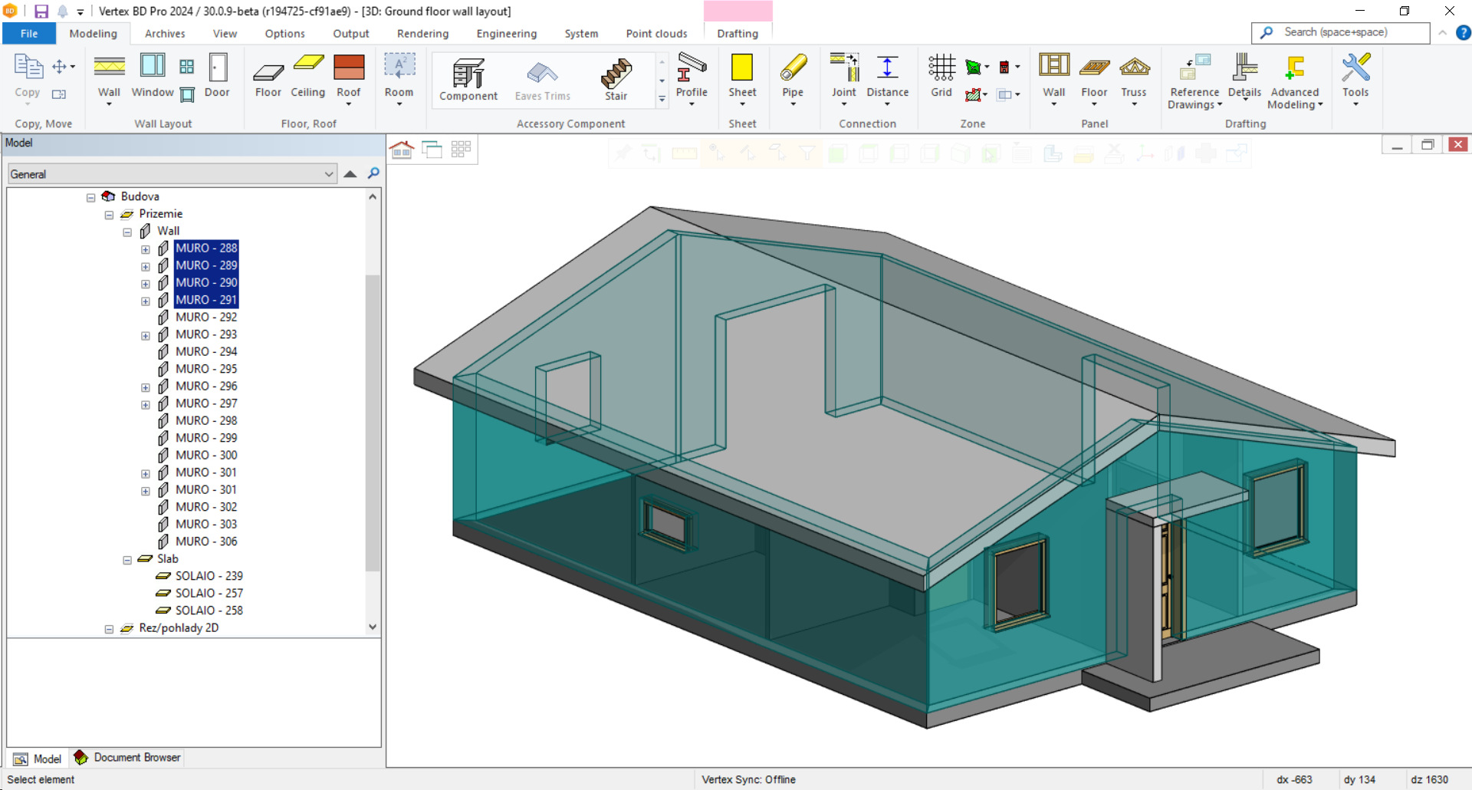
Task: Expand the MURO - 293 wall node
Action: (x=146, y=336)
